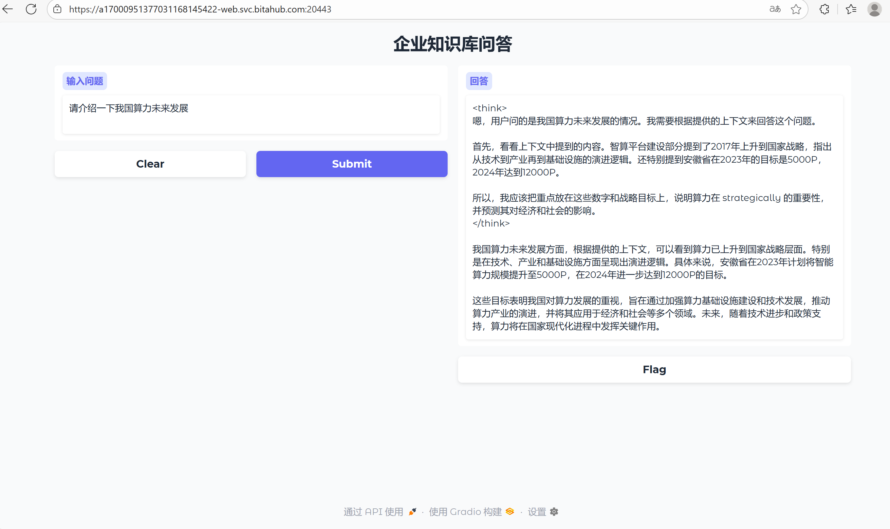Click the site security lock icon
Image resolution: width=890 pixels, height=529 pixels.
point(57,9)
